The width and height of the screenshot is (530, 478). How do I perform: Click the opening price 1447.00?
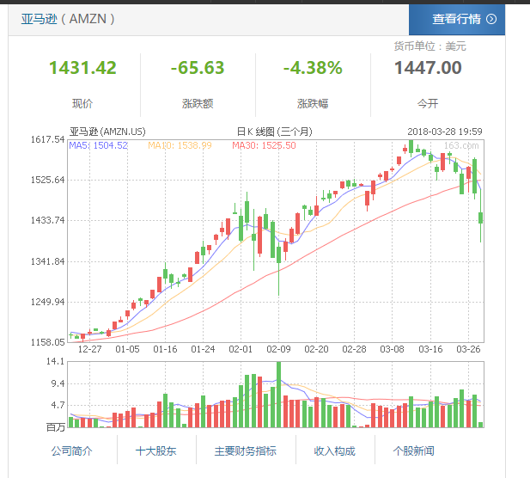pyautogui.click(x=428, y=68)
